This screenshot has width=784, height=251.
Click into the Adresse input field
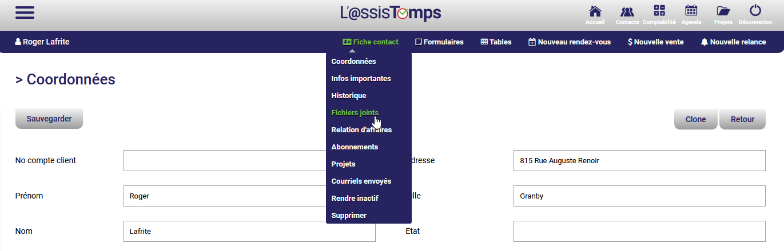pyautogui.click(x=639, y=161)
